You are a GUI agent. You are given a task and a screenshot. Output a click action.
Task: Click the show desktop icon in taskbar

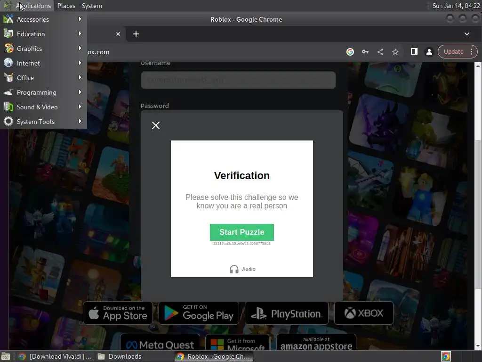[x=6, y=356]
